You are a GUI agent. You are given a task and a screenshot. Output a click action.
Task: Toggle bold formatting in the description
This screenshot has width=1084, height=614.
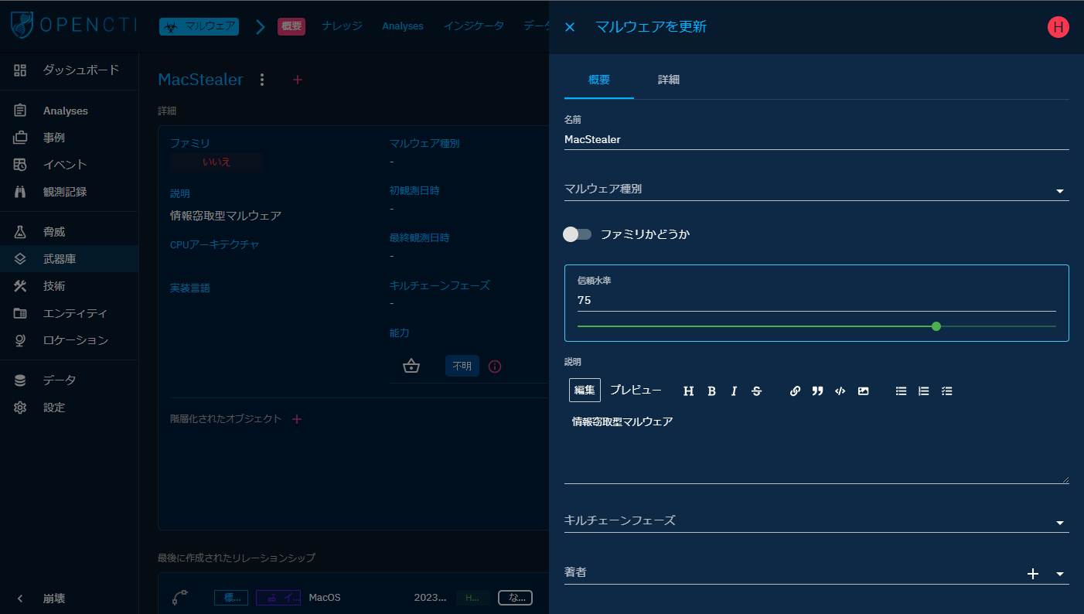pos(711,391)
